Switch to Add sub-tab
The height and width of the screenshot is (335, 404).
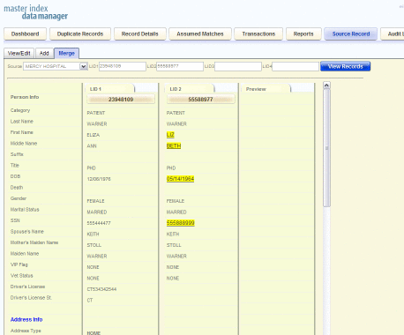click(44, 53)
